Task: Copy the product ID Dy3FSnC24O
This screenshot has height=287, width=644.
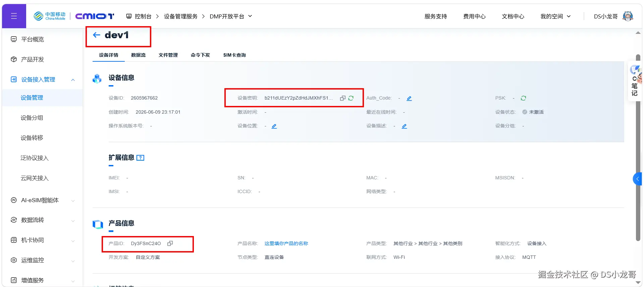Action: point(170,243)
